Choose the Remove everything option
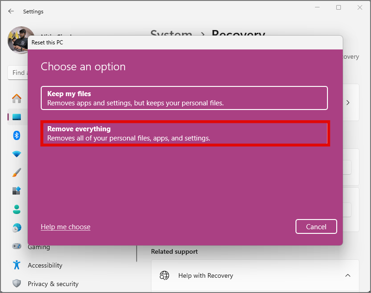 [185, 134]
